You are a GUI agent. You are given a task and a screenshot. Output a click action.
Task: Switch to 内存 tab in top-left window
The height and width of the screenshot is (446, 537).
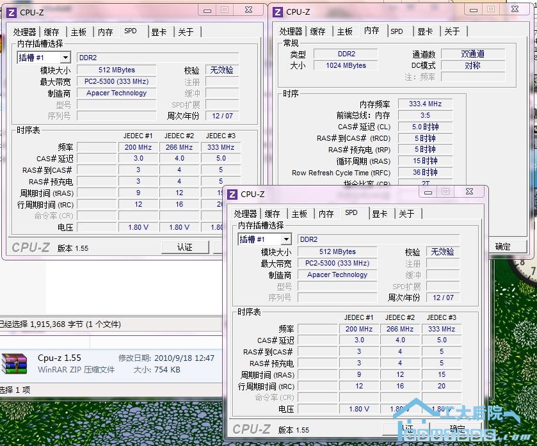tap(105, 32)
